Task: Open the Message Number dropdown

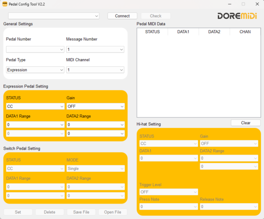Action: tap(95, 49)
